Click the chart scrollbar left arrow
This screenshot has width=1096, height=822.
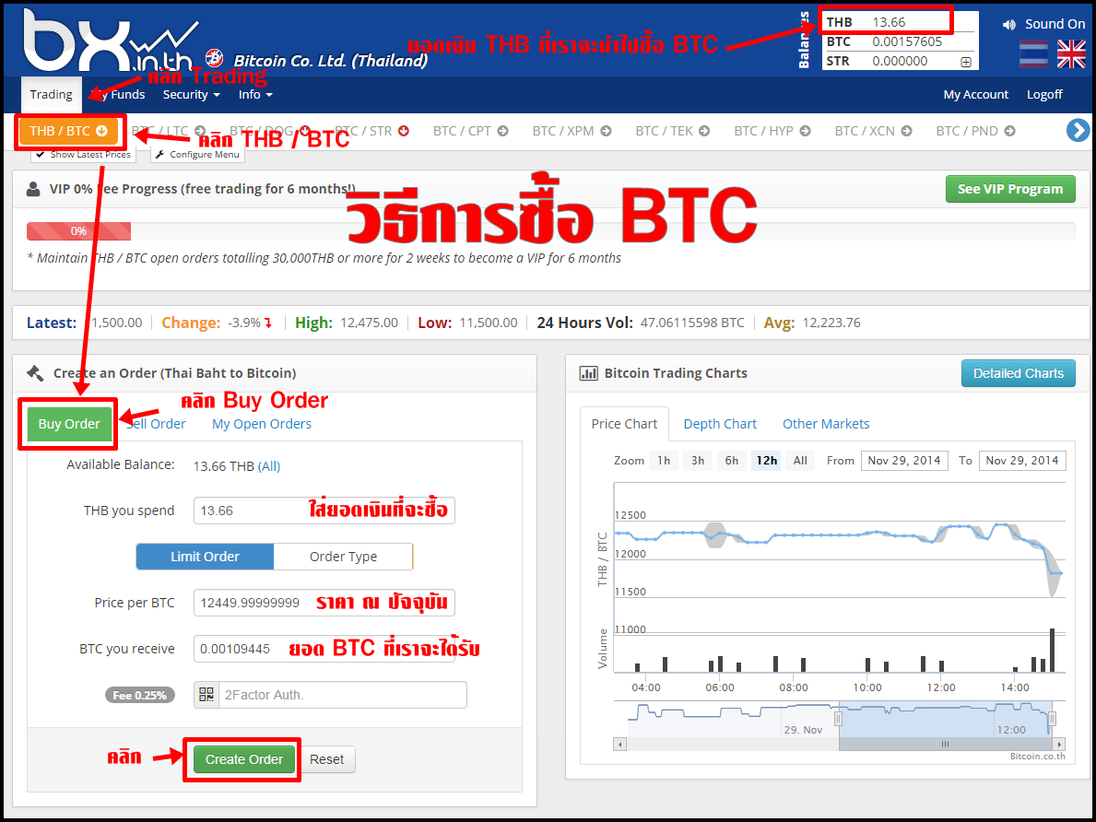620,745
